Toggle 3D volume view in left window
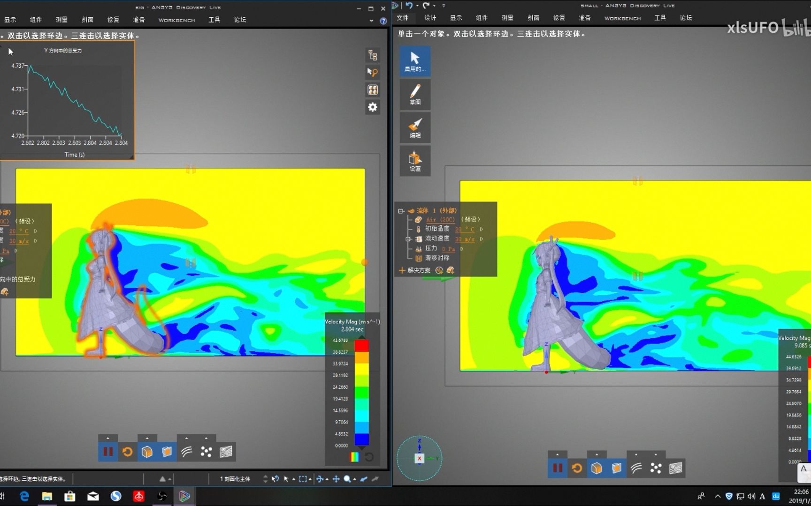 (x=147, y=452)
